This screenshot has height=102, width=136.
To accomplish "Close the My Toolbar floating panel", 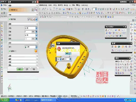I will pos(126,27).
